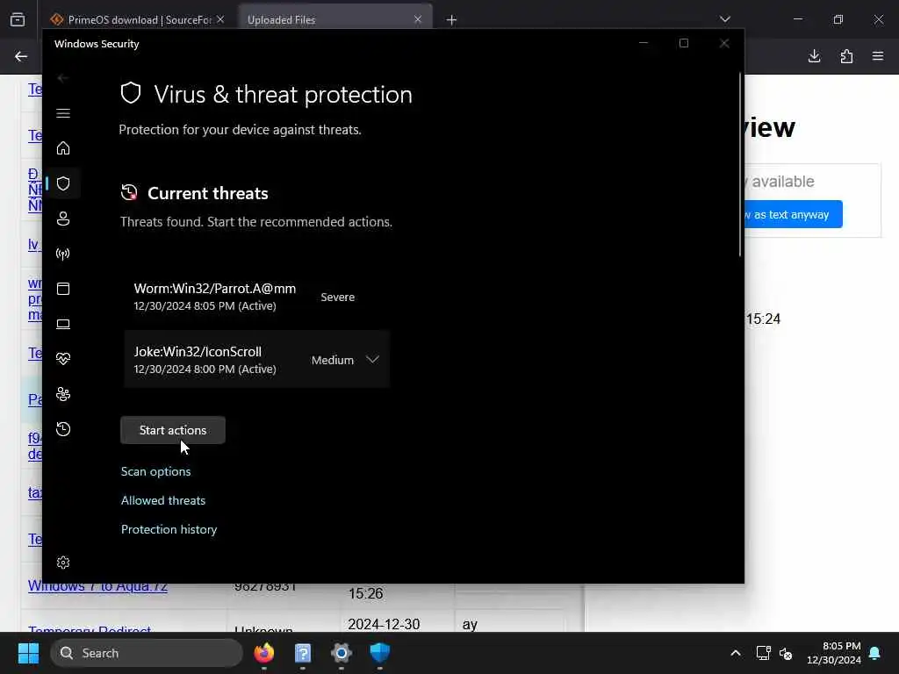Select Joke:Win32/IconScroll threat name
The height and width of the screenshot is (674, 899).
tap(198, 351)
